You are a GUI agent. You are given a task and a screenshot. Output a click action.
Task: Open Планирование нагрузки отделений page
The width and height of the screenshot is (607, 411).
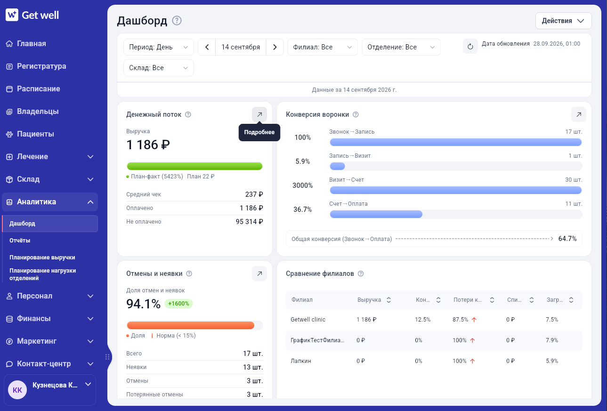[x=50, y=274]
